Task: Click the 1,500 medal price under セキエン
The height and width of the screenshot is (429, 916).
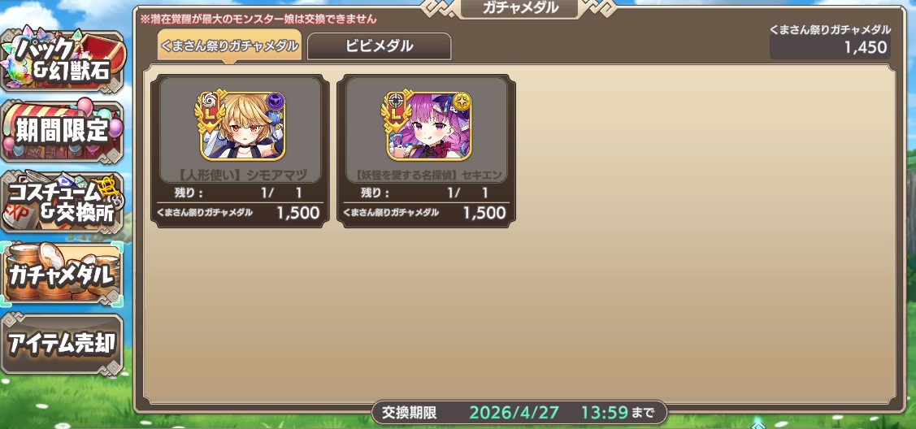Action: (x=484, y=213)
